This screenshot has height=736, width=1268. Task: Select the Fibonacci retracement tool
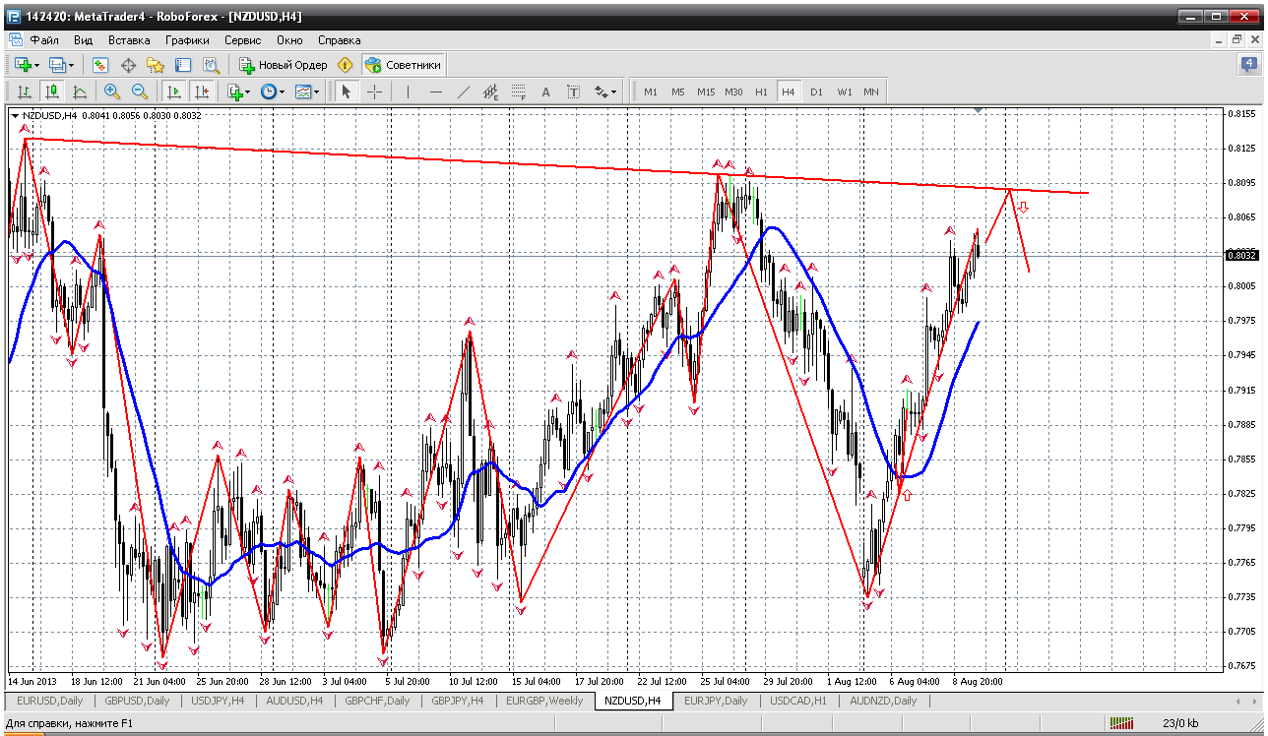(x=519, y=92)
